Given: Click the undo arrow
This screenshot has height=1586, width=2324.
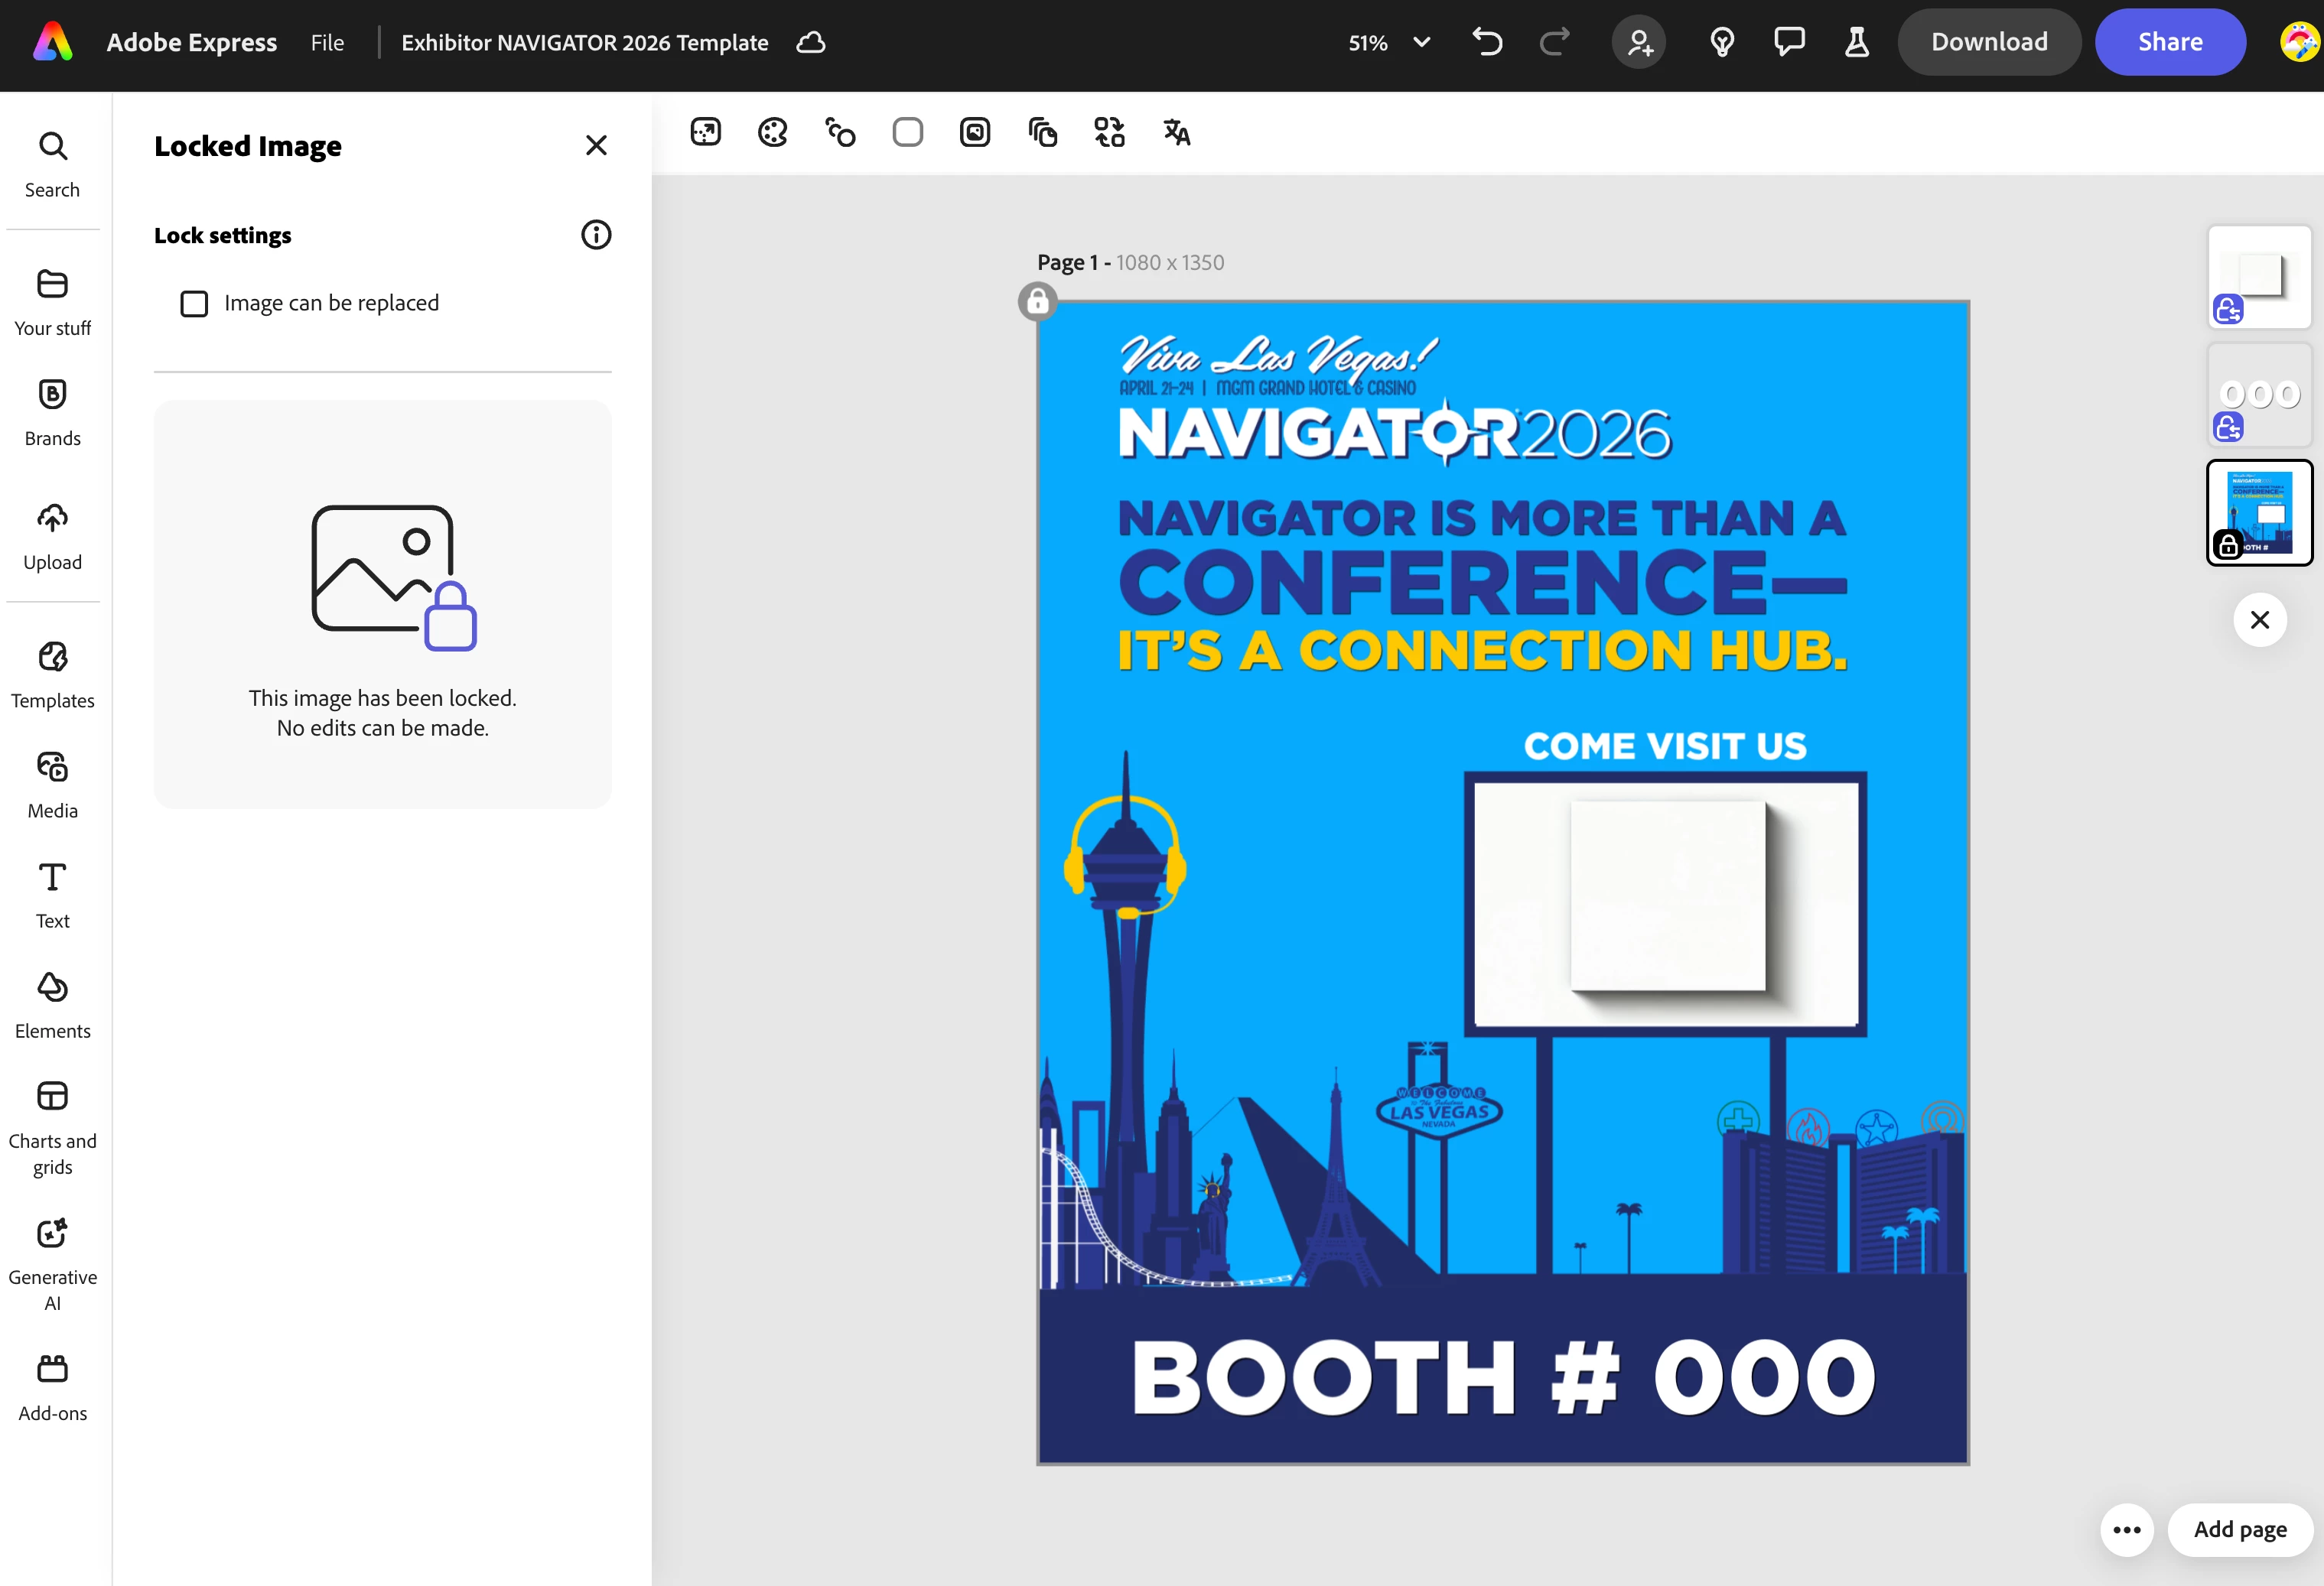Looking at the screenshot, I should pos(1487,42).
